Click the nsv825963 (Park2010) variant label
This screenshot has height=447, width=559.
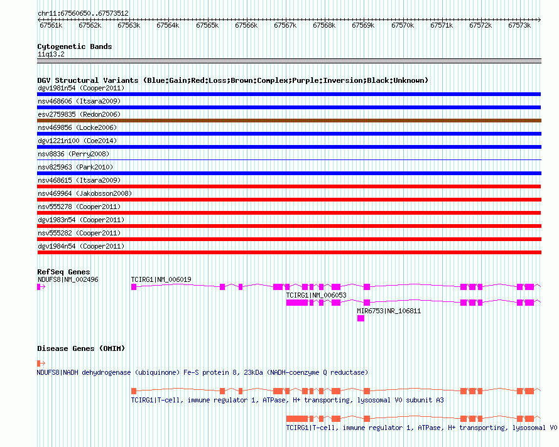point(75,167)
